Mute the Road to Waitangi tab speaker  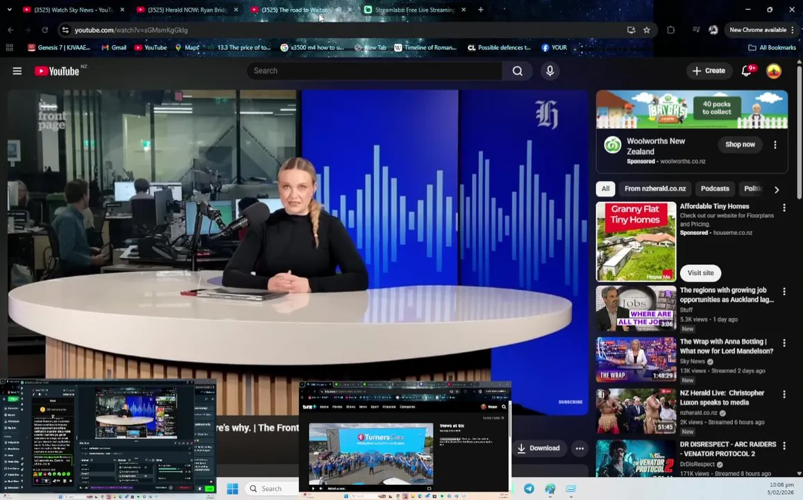pos(339,10)
